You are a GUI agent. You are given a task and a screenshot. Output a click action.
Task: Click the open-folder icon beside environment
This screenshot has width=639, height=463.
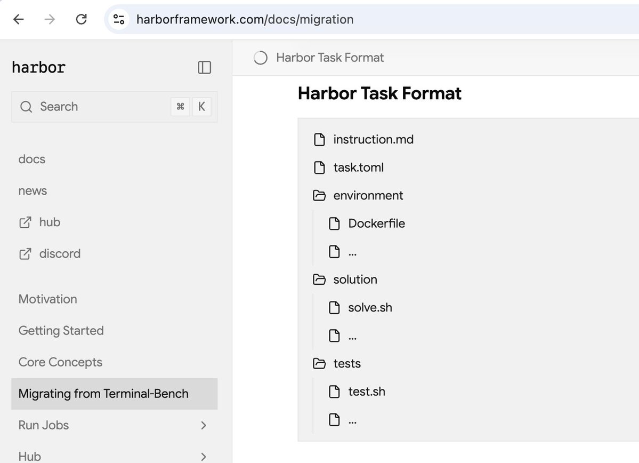click(320, 195)
